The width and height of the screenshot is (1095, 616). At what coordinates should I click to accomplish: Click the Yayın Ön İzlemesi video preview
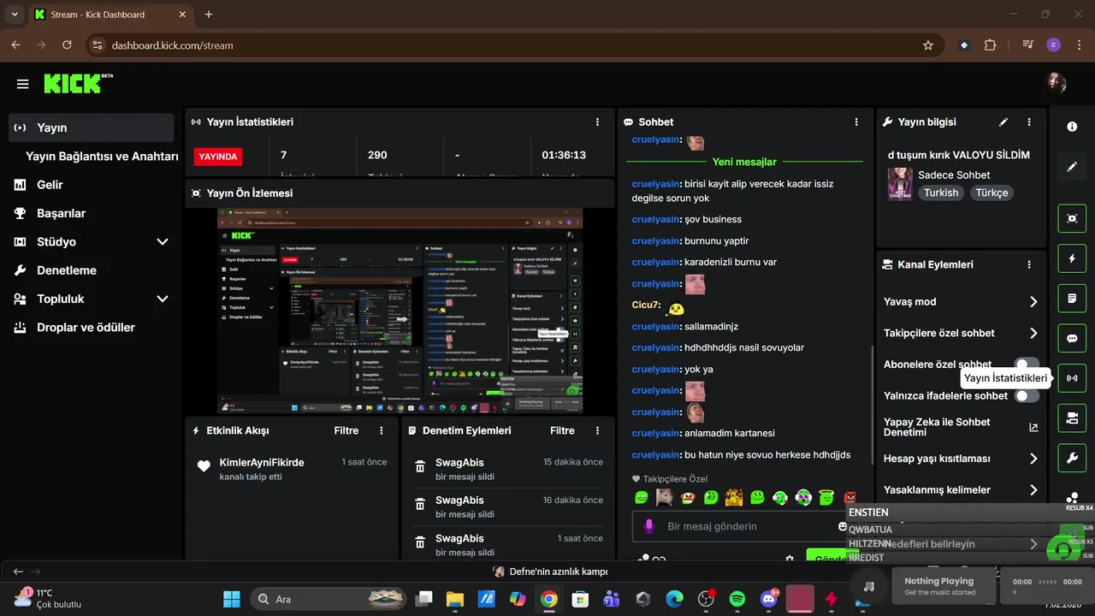click(400, 311)
